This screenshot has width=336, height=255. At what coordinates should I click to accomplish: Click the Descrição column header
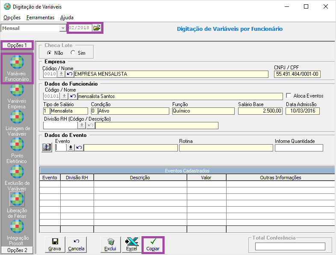point(140,178)
